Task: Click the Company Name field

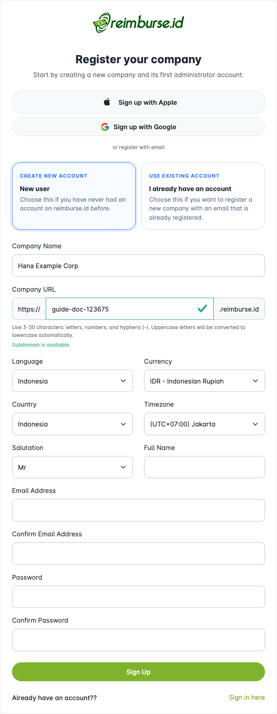Action: click(x=138, y=265)
